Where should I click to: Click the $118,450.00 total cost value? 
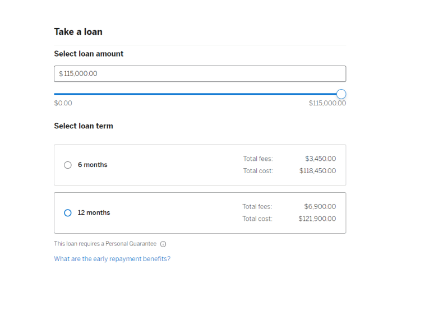(x=317, y=171)
